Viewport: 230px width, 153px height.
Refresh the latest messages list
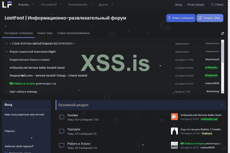point(222,33)
